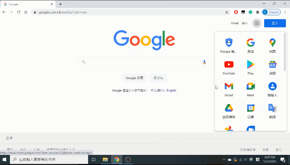Open the notification center icon

click(x=283, y=159)
